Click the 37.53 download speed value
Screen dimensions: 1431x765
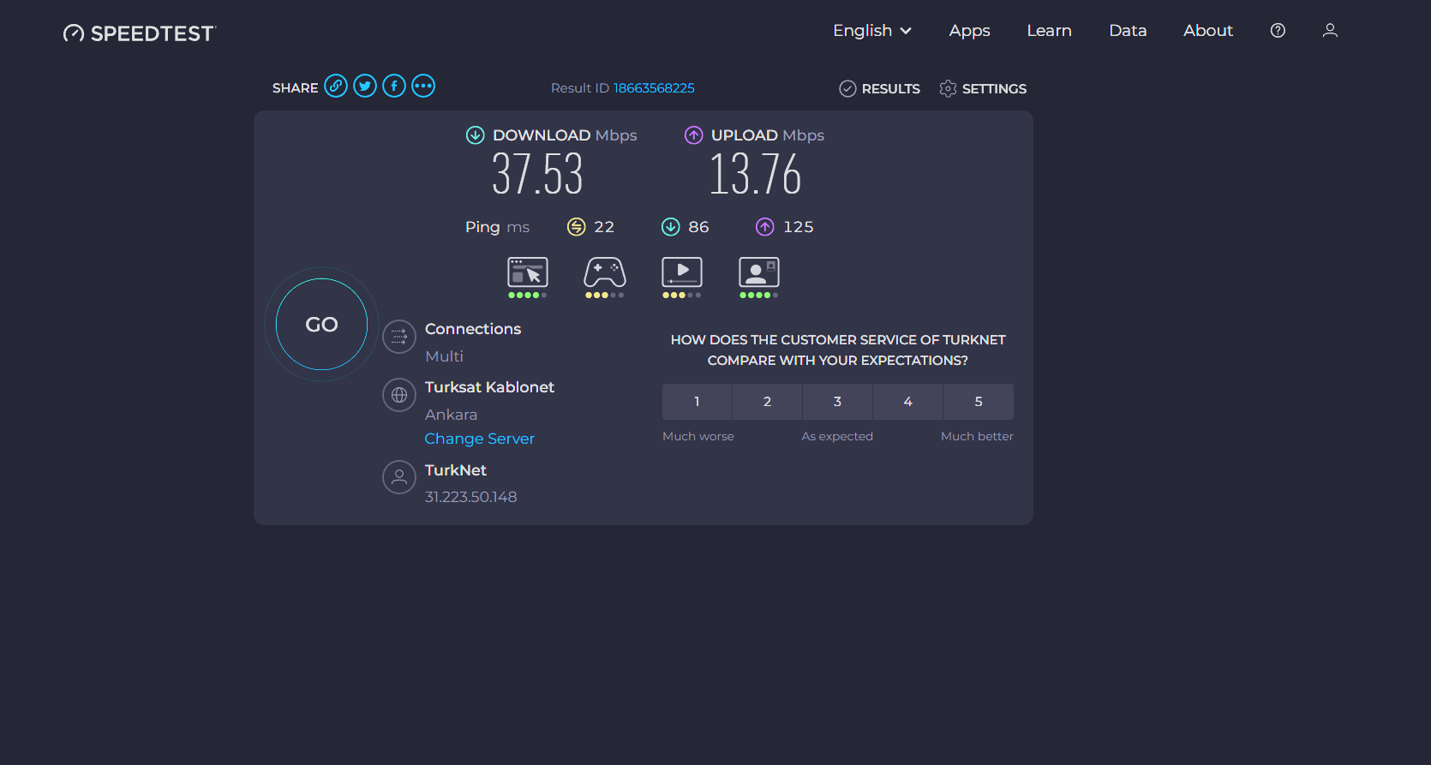537,174
